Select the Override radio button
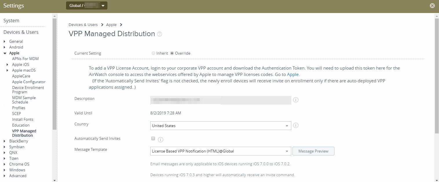439x182 pixels. [172, 53]
